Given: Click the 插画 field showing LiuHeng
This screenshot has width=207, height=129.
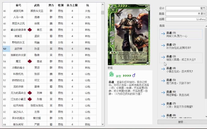Looking at the screenshot, I should tap(186, 19).
